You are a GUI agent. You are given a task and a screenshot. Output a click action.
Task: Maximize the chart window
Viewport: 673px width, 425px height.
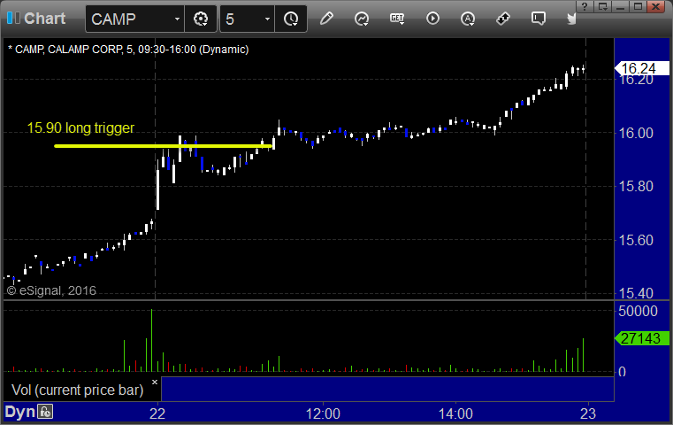click(638, 6)
